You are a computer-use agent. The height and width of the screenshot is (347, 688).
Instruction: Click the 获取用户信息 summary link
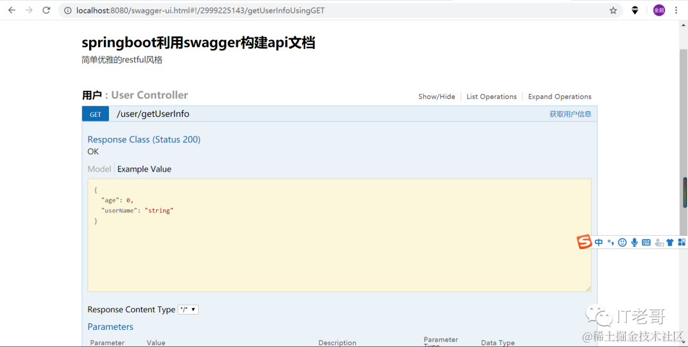click(x=570, y=114)
